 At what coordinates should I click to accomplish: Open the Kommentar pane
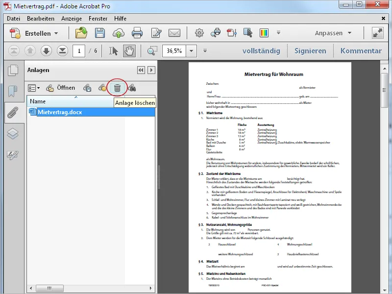pyautogui.click(x=361, y=51)
